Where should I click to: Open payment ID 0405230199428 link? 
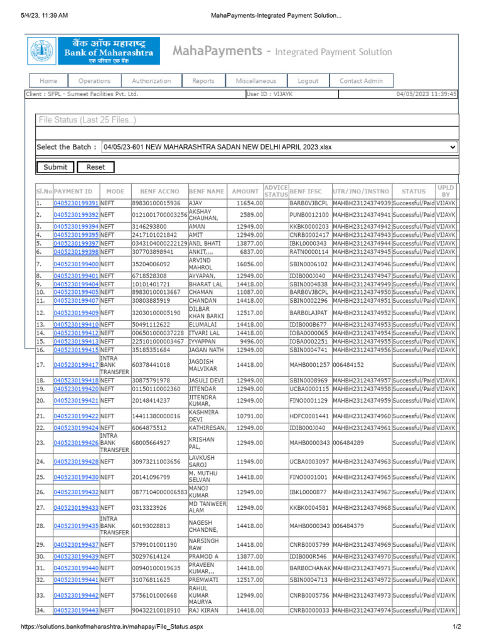(76, 462)
